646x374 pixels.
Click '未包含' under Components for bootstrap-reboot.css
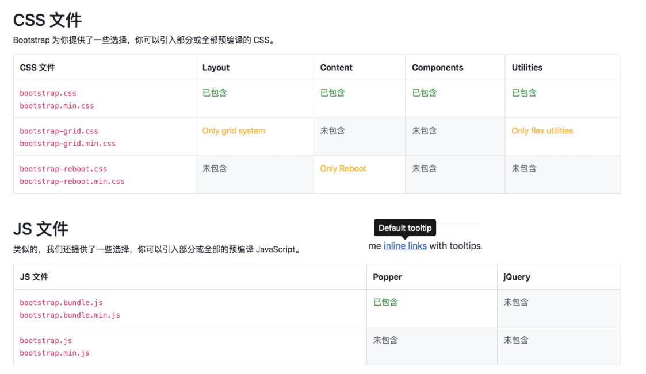click(425, 169)
